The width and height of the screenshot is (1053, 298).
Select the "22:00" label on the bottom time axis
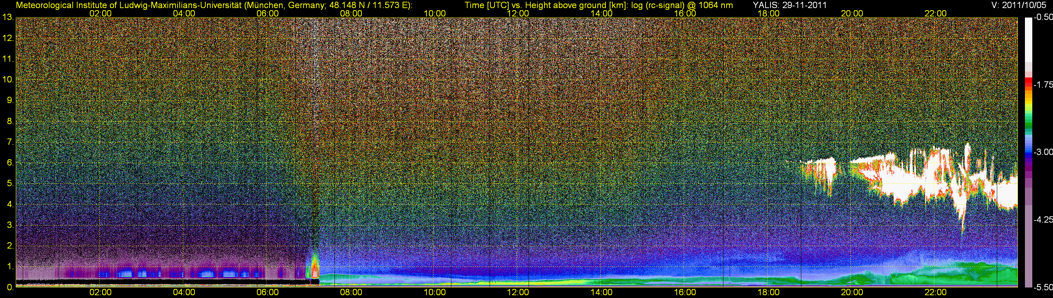[936, 293]
